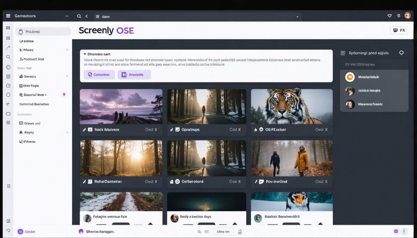The height and width of the screenshot is (238, 417).
Task: Open the purple sunset lake thumbnail
Action: [x=121, y=106]
